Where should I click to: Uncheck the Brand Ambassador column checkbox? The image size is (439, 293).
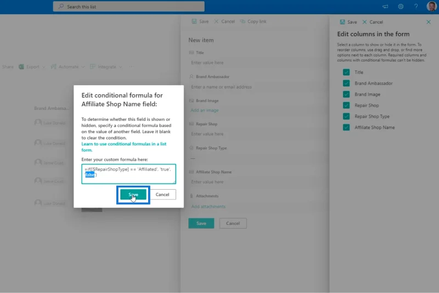(x=346, y=83)
